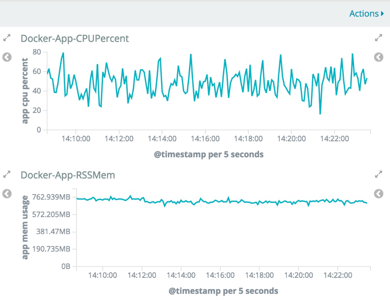Screen dimensions: 390x304
Task: Expand Docker-App-CPUPercent panel using left expand icon
Action: tap(7, 38)
